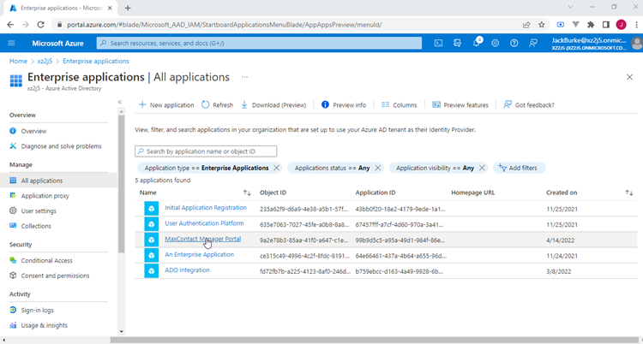Sort the table by Created on column
The width and height of the screenshot is (643, 344).
pyautogui.click(x=629, y=193)
